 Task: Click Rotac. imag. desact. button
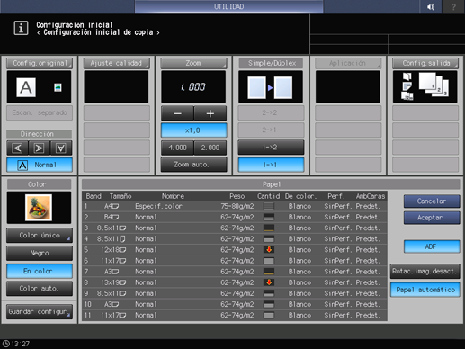pyautogui.click(x=425, y=272)
